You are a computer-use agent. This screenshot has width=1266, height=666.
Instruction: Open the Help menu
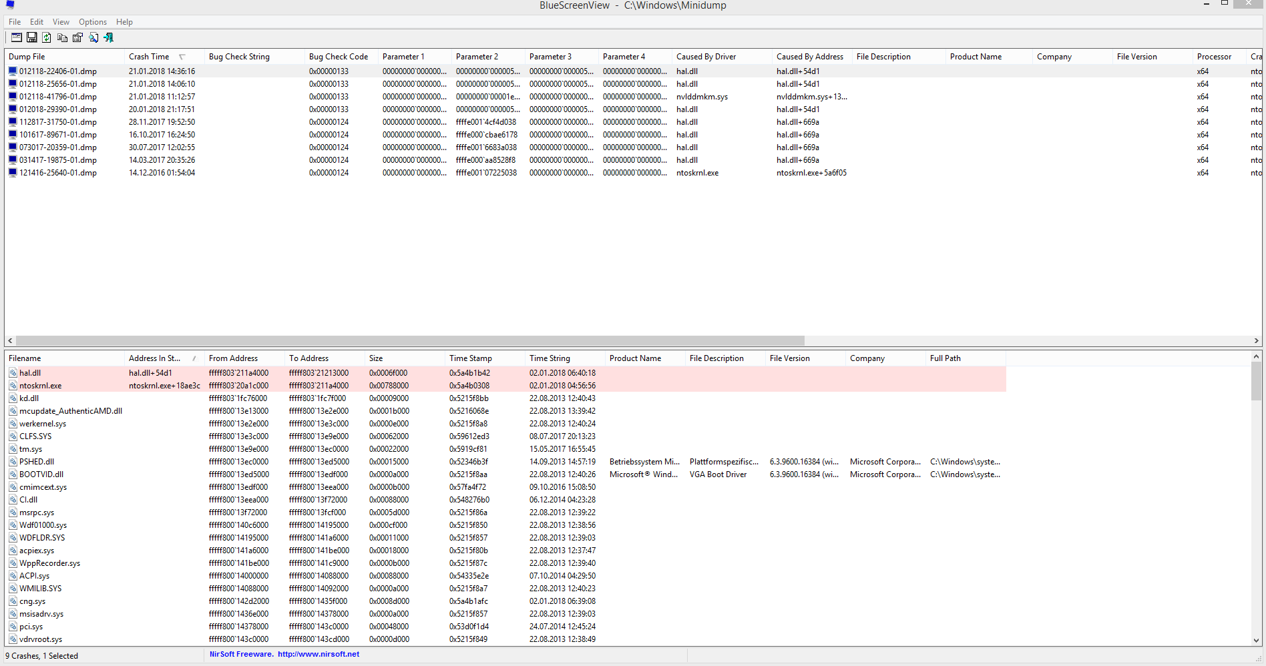coord(124,22)
